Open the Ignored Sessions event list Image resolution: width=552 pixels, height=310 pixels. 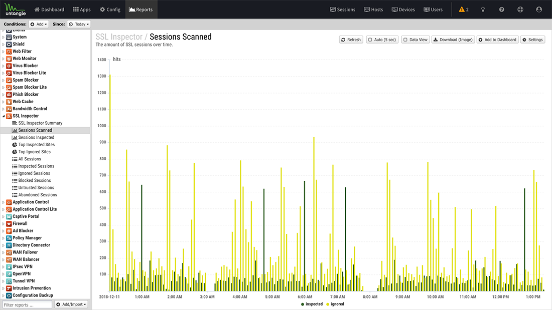[34, 173]
